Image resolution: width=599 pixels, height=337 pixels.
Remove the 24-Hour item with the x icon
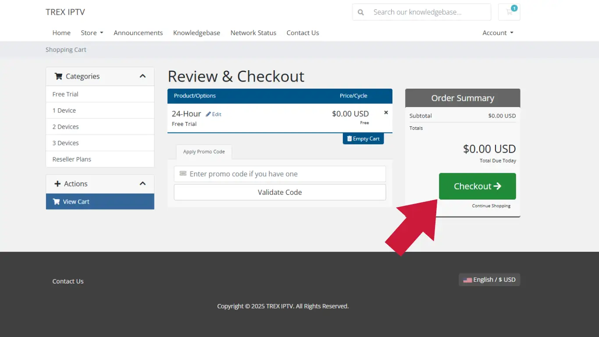(386, 112)
